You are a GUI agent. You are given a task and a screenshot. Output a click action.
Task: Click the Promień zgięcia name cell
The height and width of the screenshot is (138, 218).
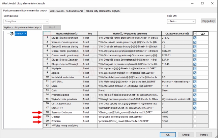coord(66,95)
